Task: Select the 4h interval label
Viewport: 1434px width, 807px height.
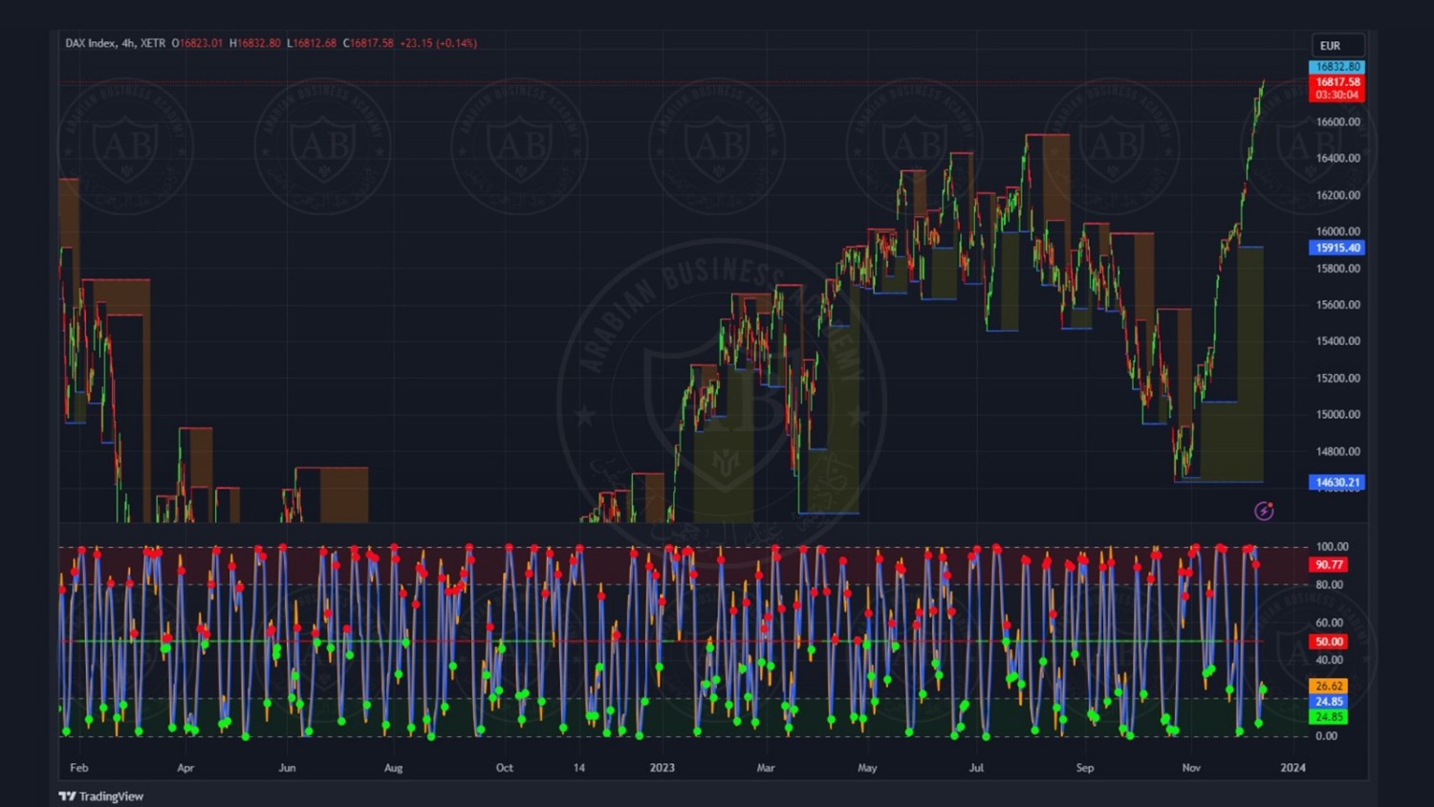Action: (x=128, y=43)
